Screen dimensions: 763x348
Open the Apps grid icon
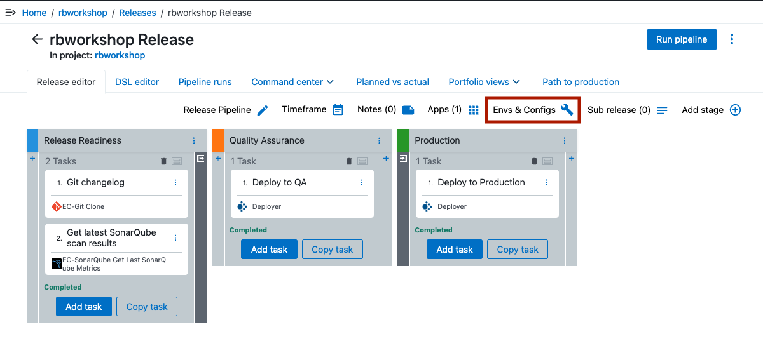(473, 110)
